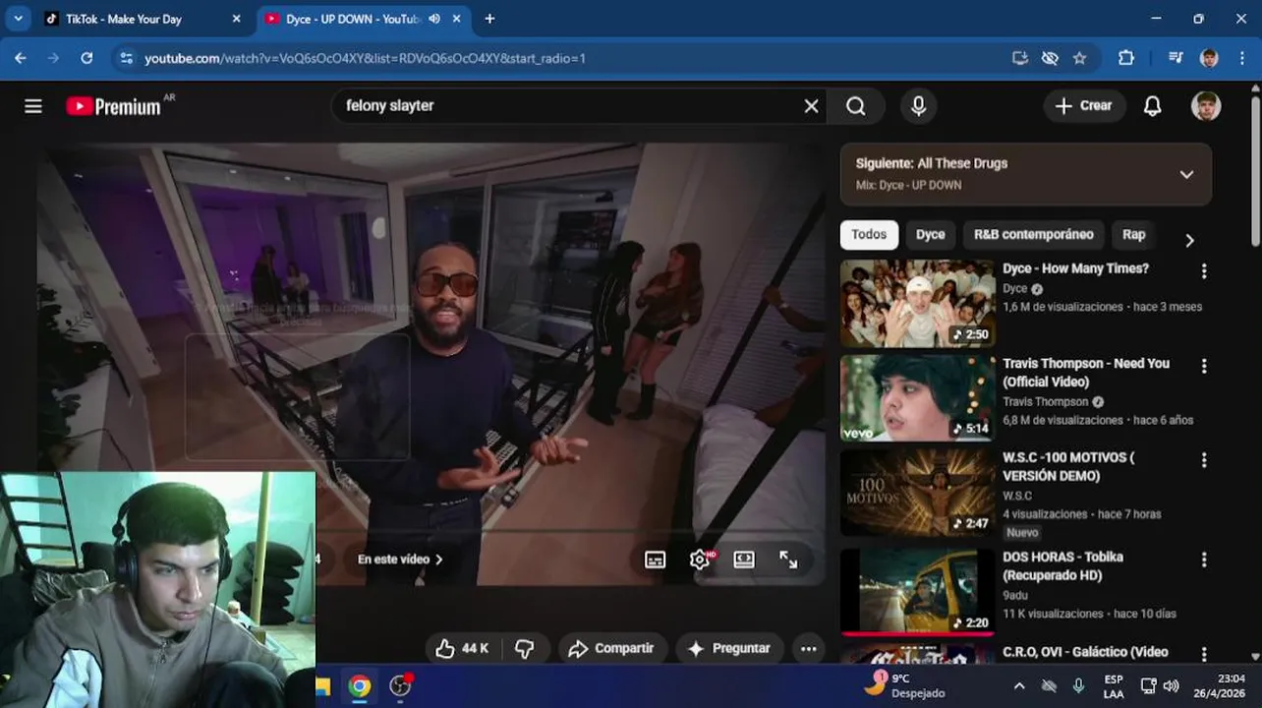Open the weather widget showing 9°C Despejado
Viewport: 1262px width, 708px height.
tap(904, 685)
